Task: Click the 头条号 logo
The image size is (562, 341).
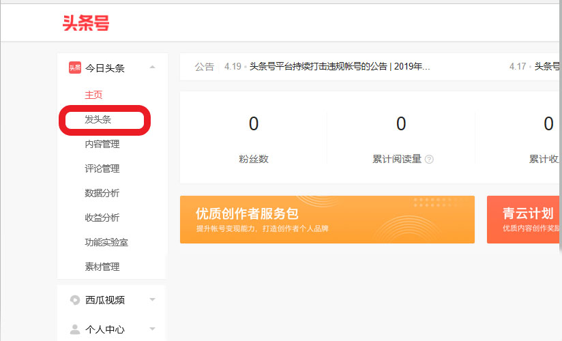Action: (x=86, y=23)
